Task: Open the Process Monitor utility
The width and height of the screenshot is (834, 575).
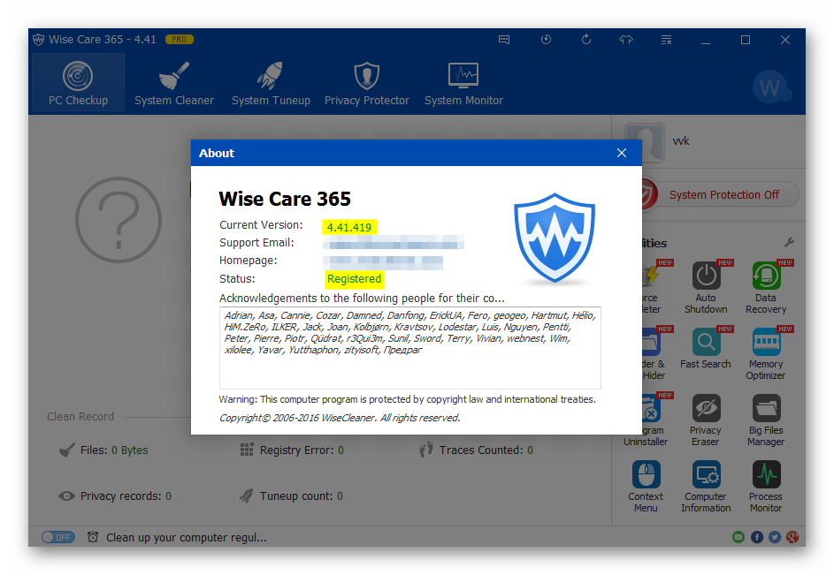Action: [x=766, y=487]
